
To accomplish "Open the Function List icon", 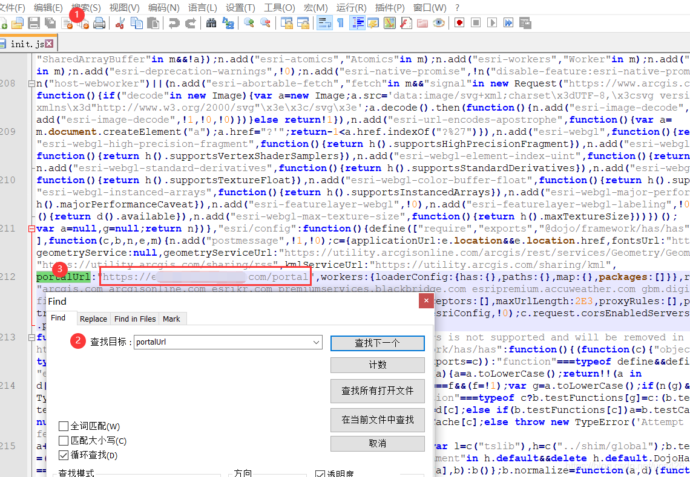I will tap(406, 23).
